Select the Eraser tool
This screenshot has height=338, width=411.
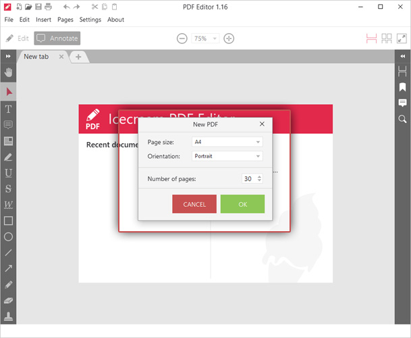pyautogui.click(x=8, y=300)
